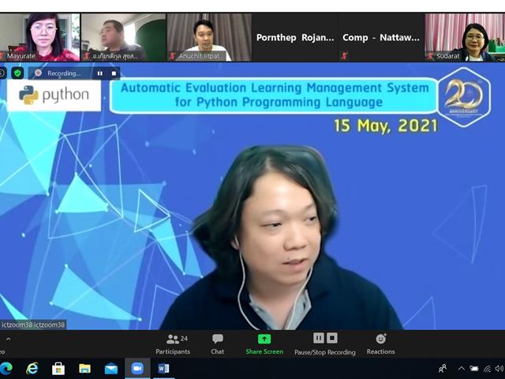Expand the video options caret
505x379 pixels.
[9, 339]
